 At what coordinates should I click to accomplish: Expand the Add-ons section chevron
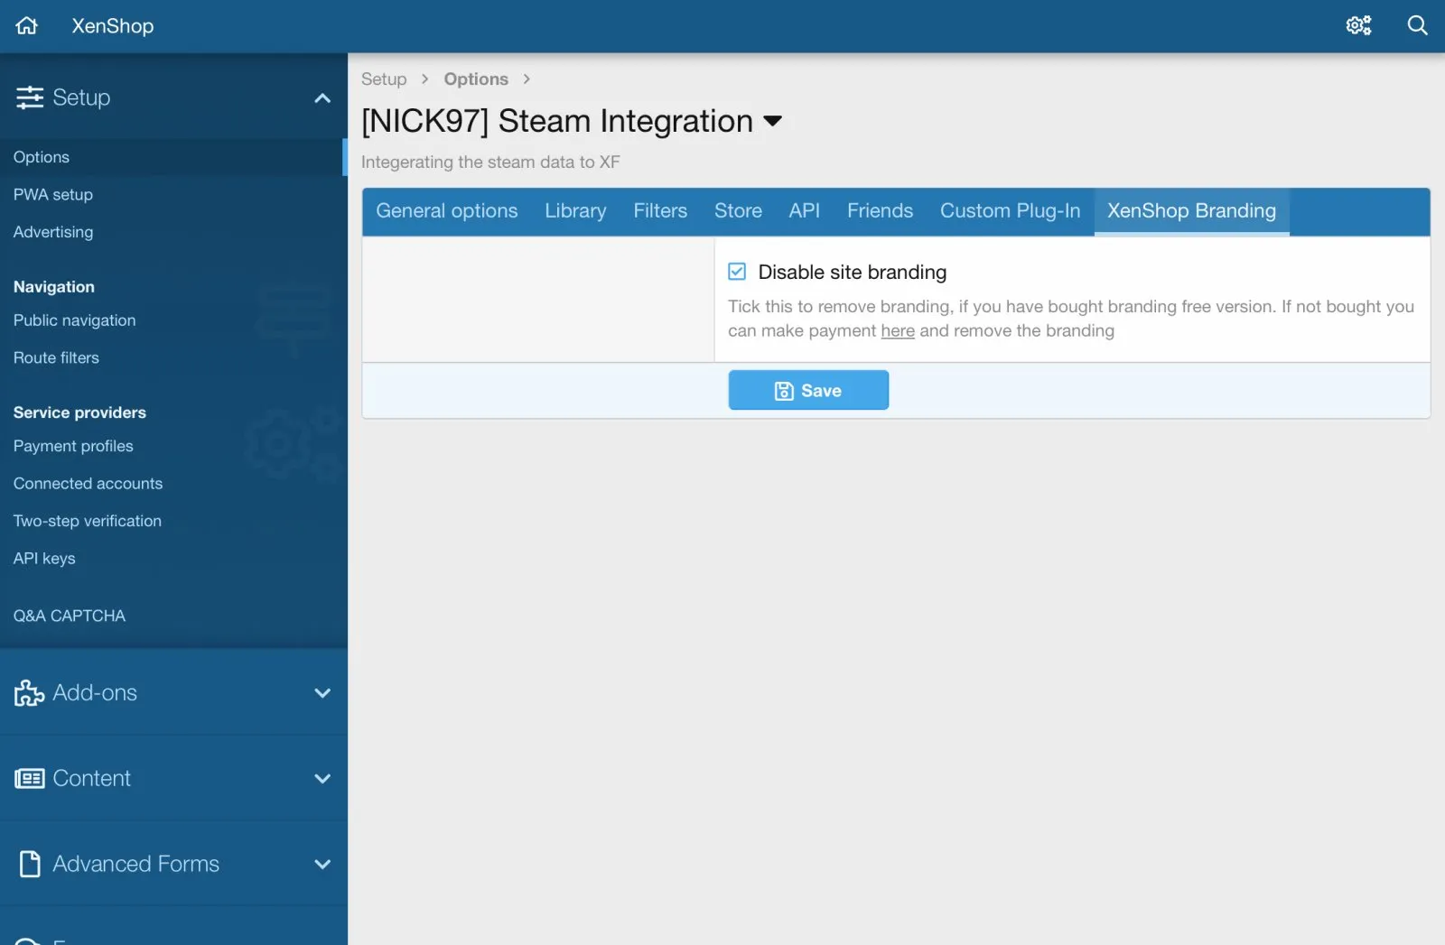point(322,693)
